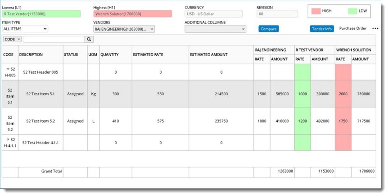This screenshot has width=388, height=196.
Task: Expand the S2 H-4.1.1 header row
Action: click(x=8, y=139)
